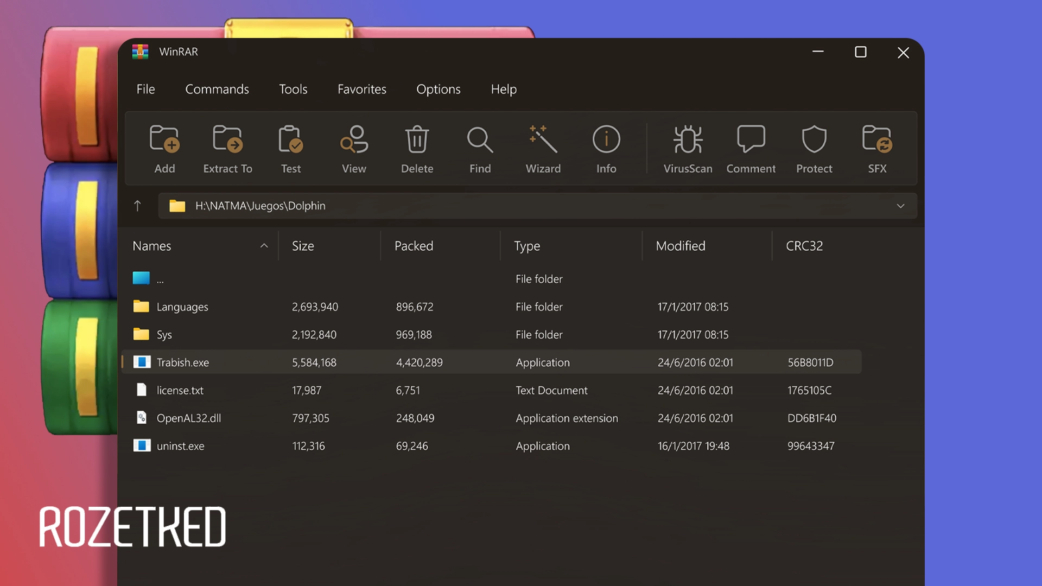Sort by the Modified column header

pos(681,246)
